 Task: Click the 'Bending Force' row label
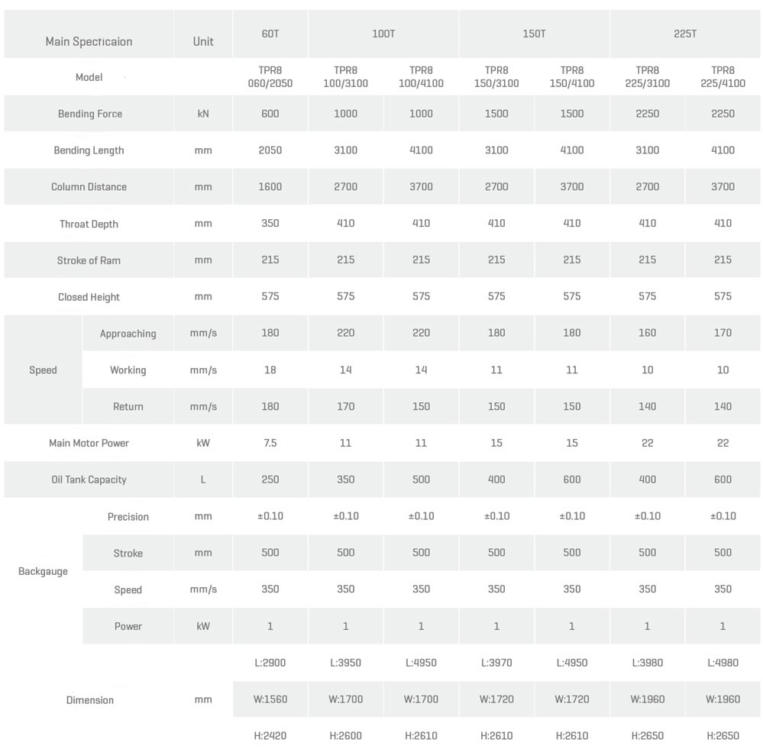(x=89, y=114)
